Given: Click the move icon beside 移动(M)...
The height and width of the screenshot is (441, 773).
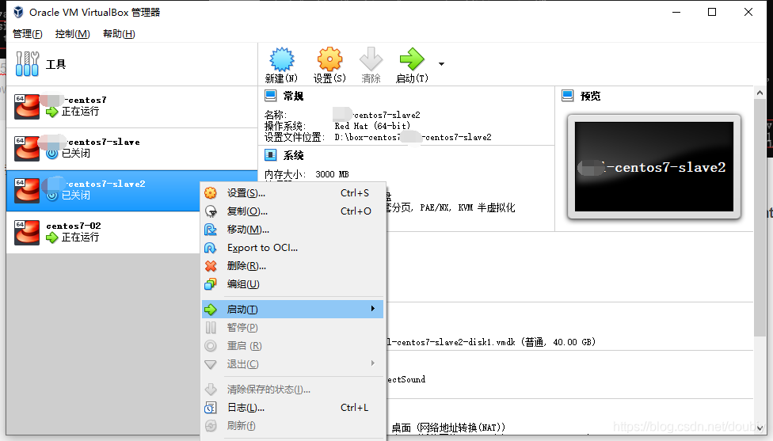Looking at the screenshot, I should pos(211,230).
